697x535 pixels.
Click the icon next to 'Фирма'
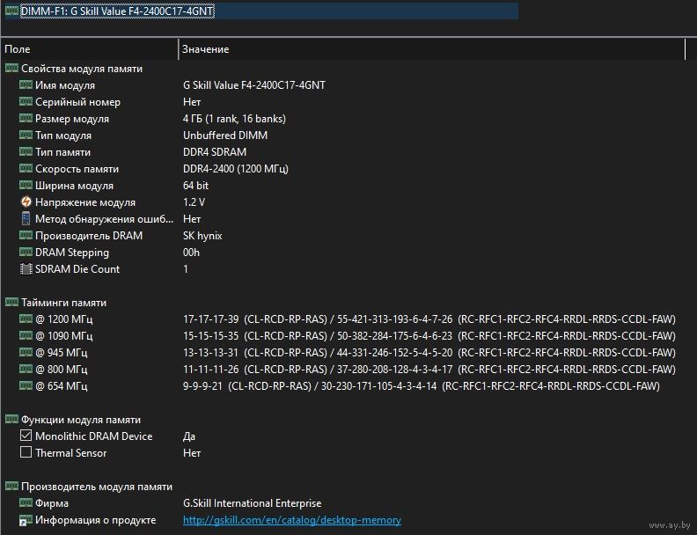tap(26, 502)
